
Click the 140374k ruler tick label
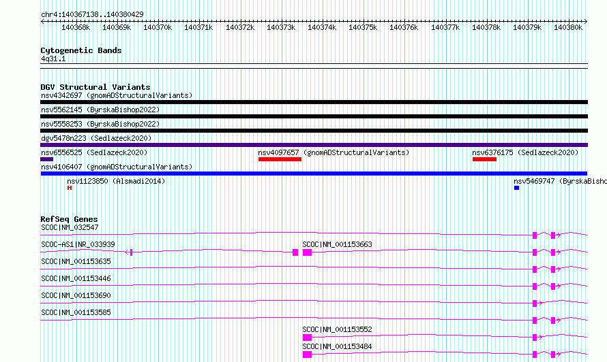322,27
